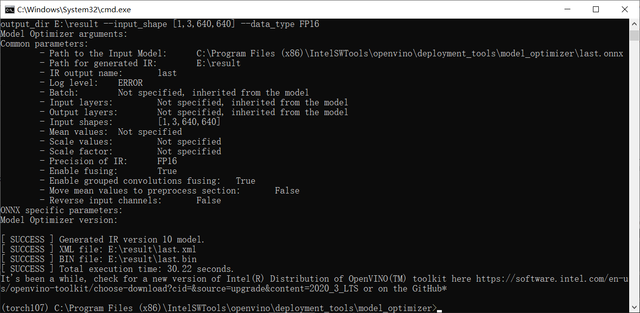Viewport: 640px width, 313px height.
Task: Click the cmd icon in title bar
Action: click(9, 9)
